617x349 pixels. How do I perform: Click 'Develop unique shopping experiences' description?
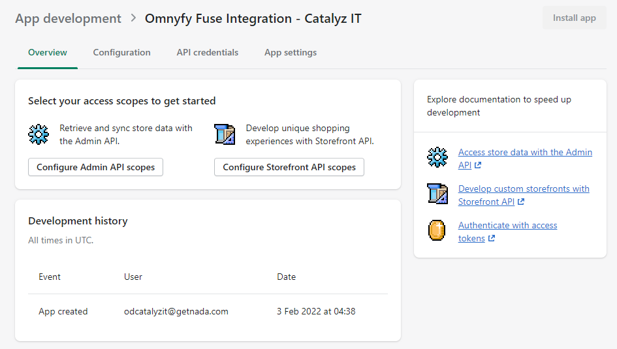coord(309,134)
